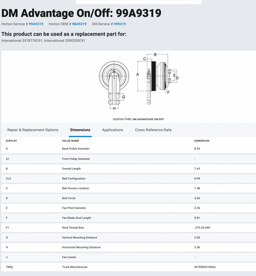Click the Old Service # 999319 link
Image resolution: width=256 pixels, height=276 pixels.
click(x=120, y=24)
